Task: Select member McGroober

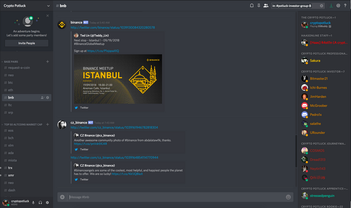Action: click(324, 106)
